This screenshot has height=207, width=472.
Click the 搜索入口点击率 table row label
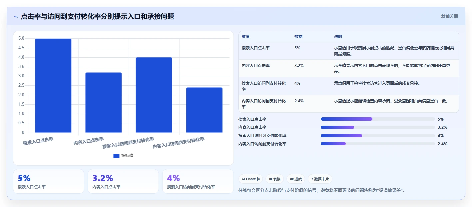256,48
